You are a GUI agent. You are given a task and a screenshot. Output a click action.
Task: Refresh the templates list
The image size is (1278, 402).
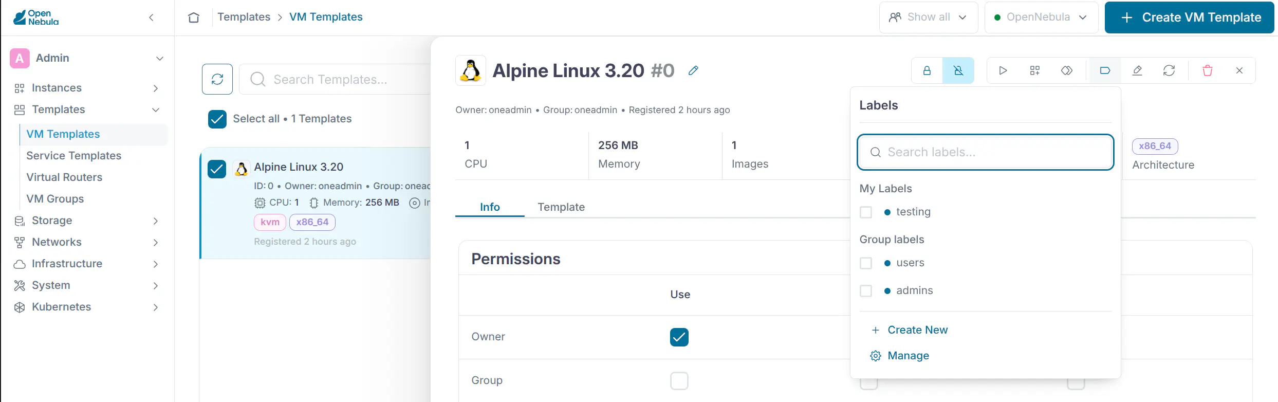(217, 79)
